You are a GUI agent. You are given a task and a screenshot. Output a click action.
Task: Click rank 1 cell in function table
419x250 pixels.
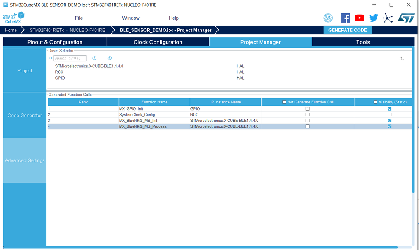point(83,108)
